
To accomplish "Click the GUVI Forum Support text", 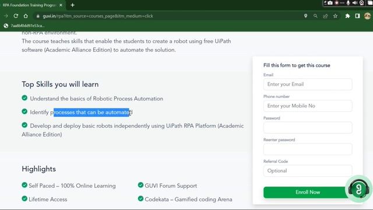I will [x=171, y=185].
